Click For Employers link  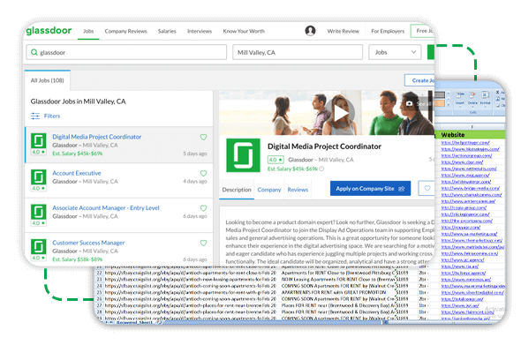click(x=388, y=31)
